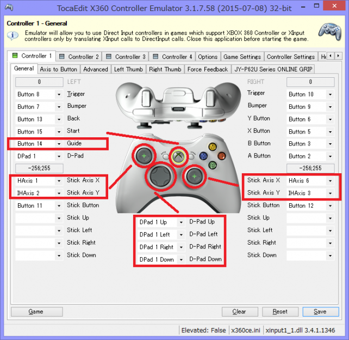349x340 pixels.
Task: Expand right Stick Button dropdown (Button 12)
Action: [331, 206]
